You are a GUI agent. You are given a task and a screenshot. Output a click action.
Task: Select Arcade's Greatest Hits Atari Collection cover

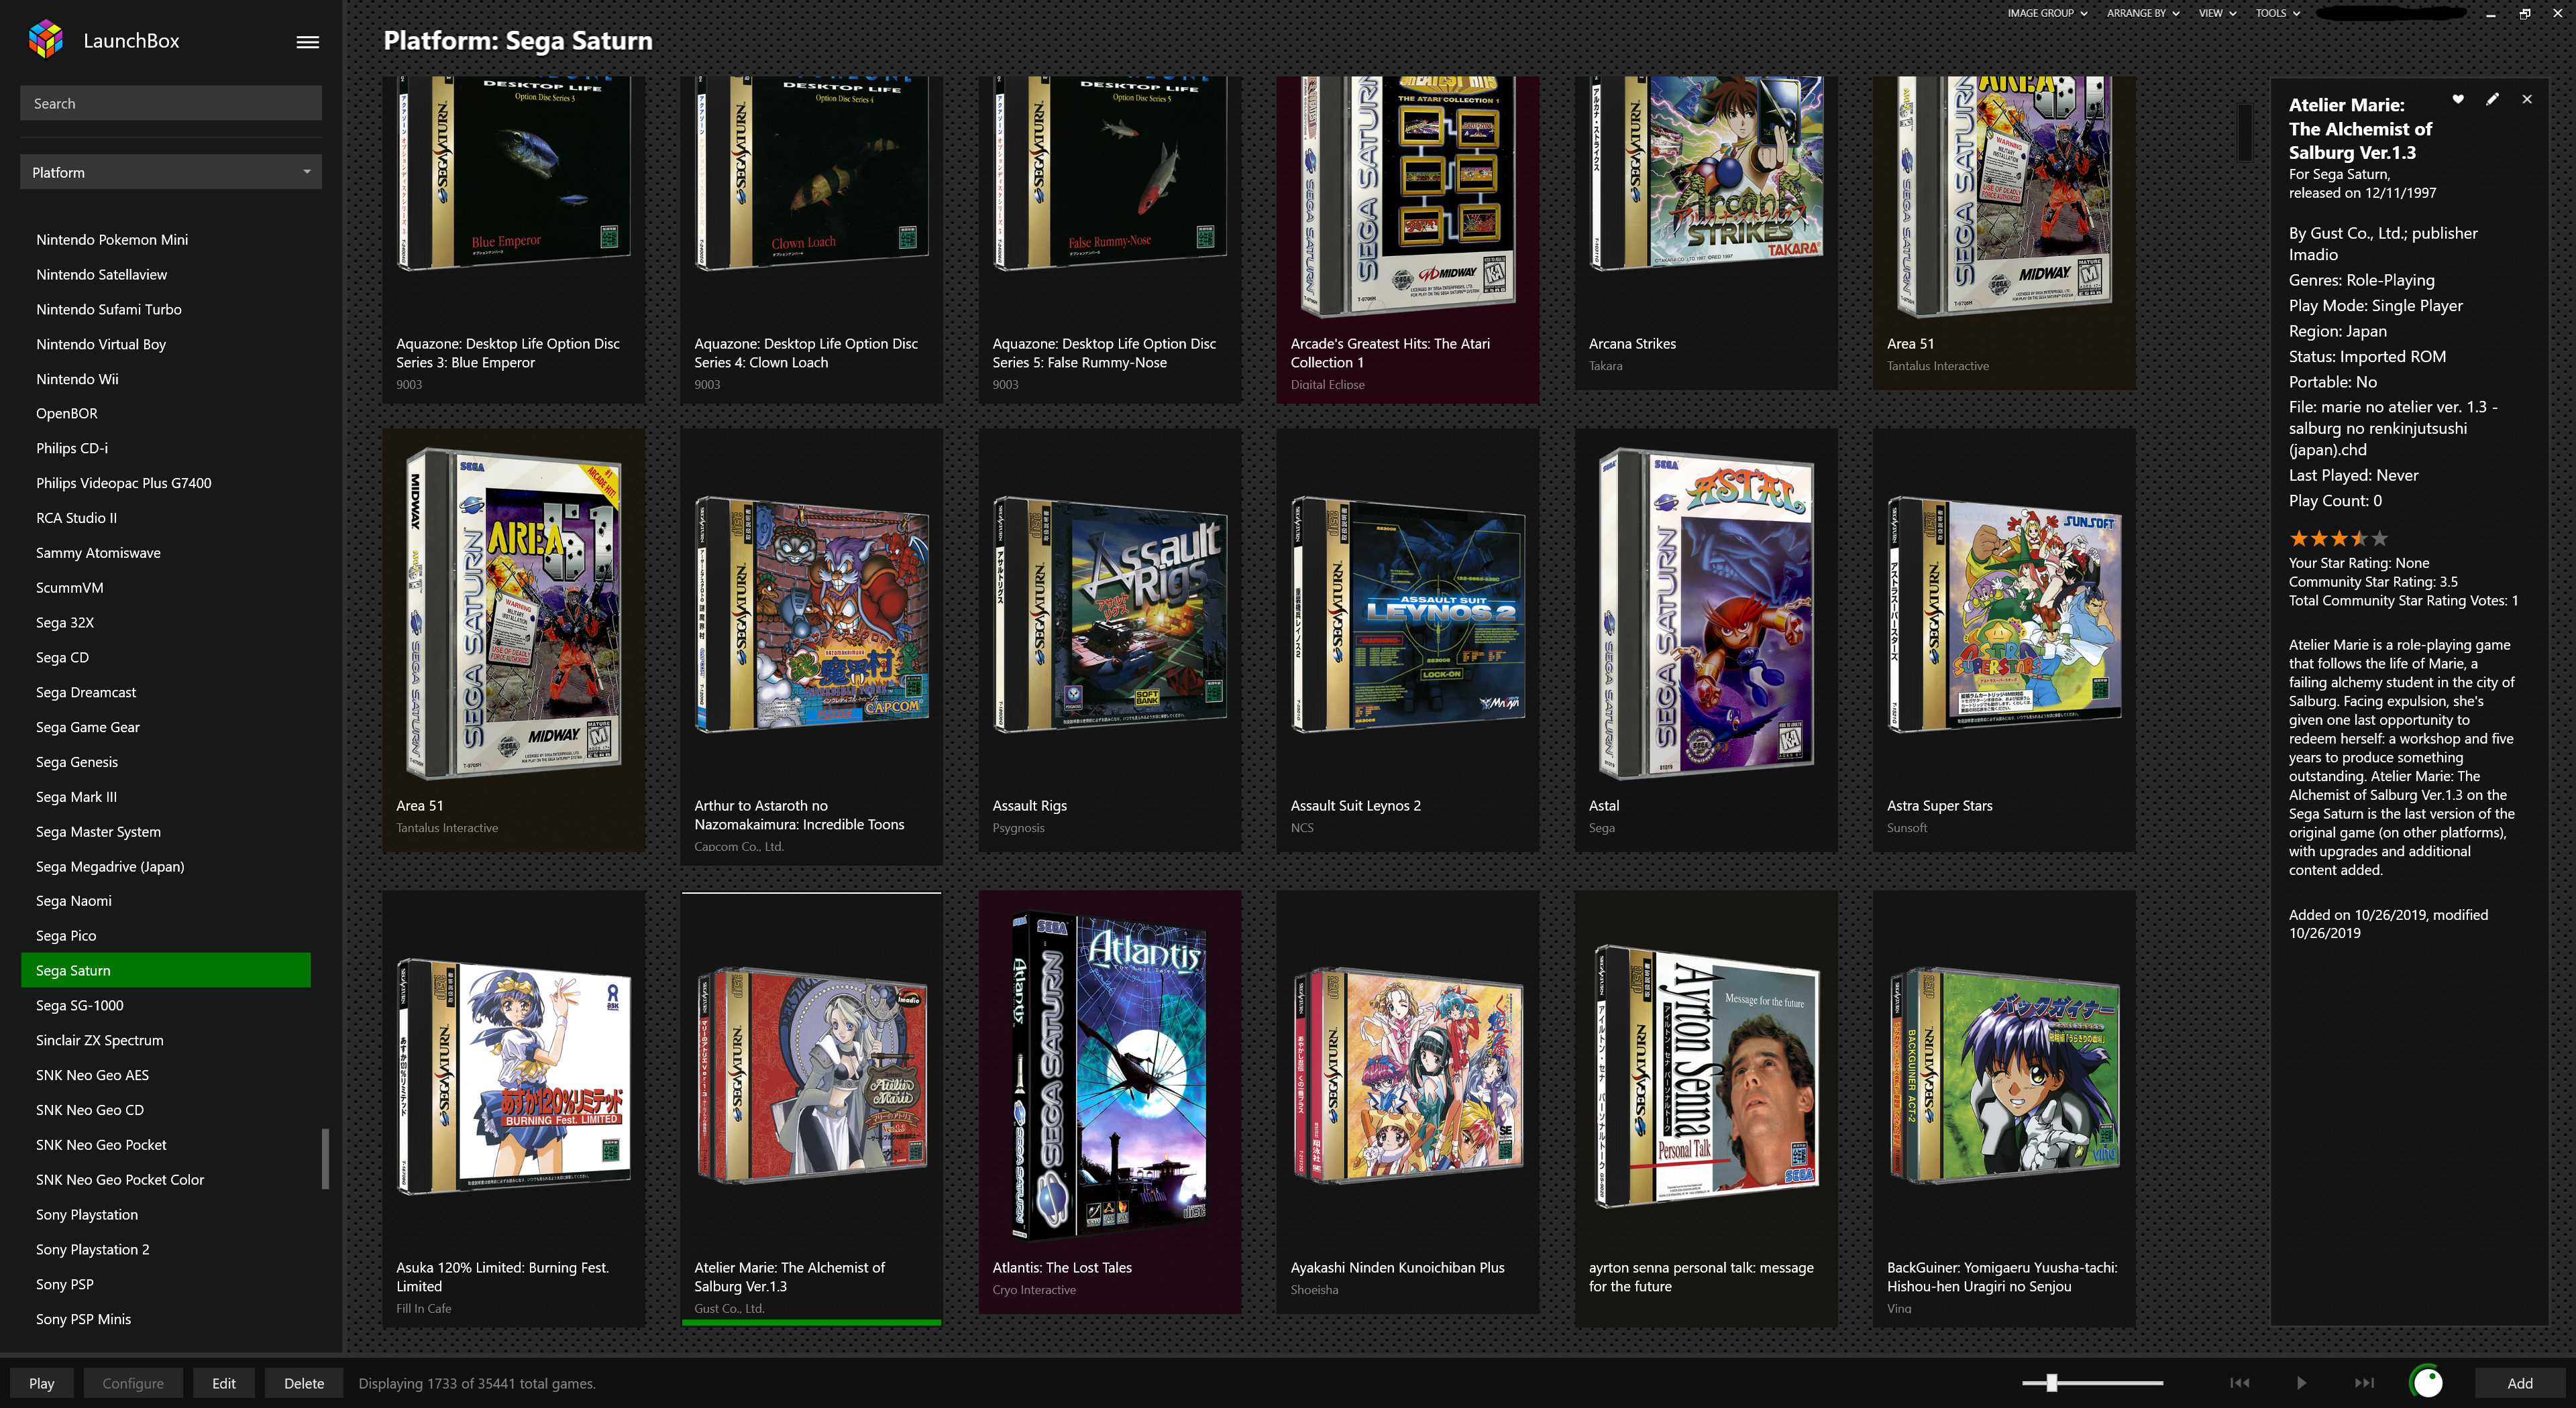[x=1408, y=196]
